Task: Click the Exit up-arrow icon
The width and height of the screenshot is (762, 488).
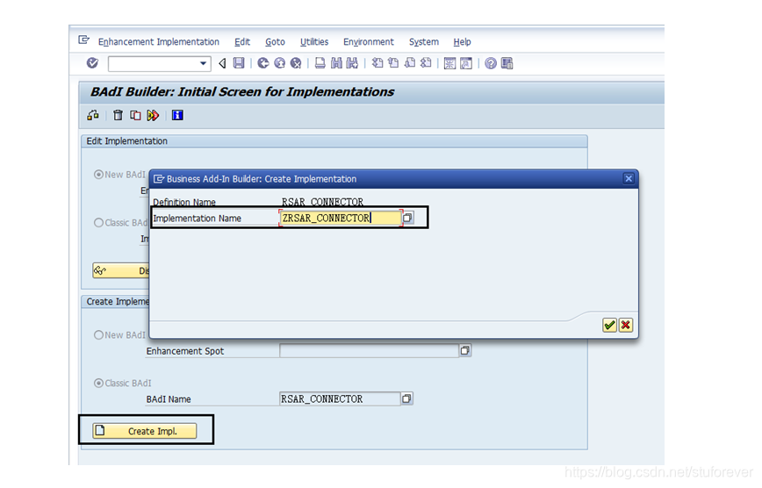Action: point(279,63)
